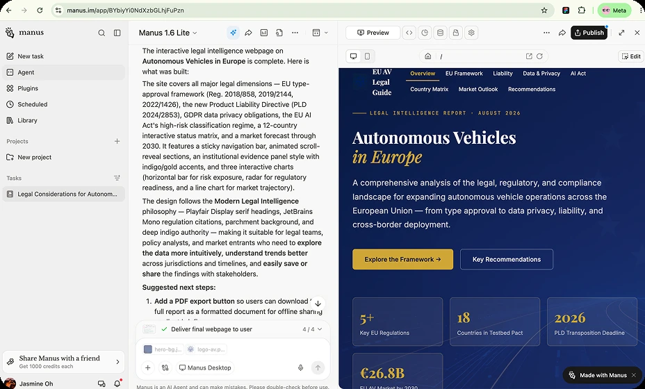
Task: Start voice input with the microphone icon
Action: [301, 367]
